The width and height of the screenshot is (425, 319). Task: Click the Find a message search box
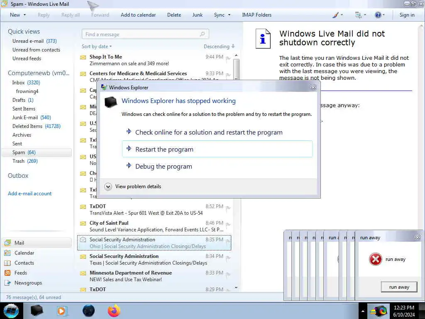coord(145,34)
